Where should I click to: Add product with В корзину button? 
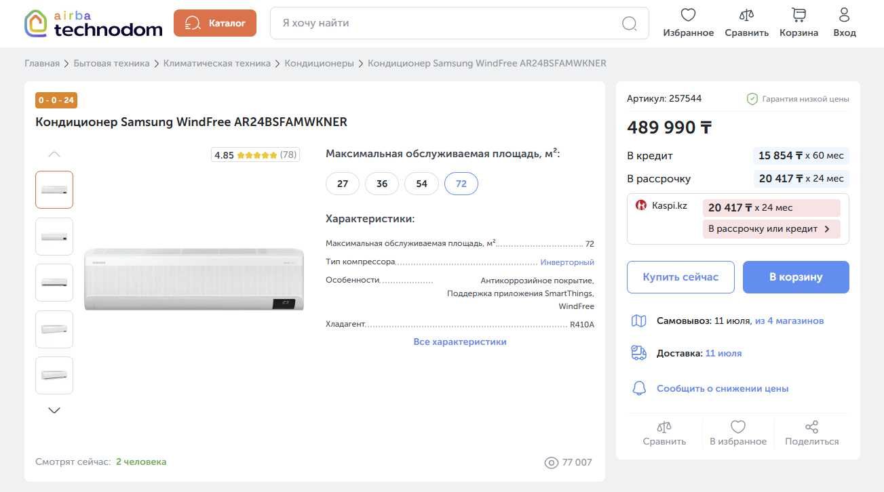(796, 277)
